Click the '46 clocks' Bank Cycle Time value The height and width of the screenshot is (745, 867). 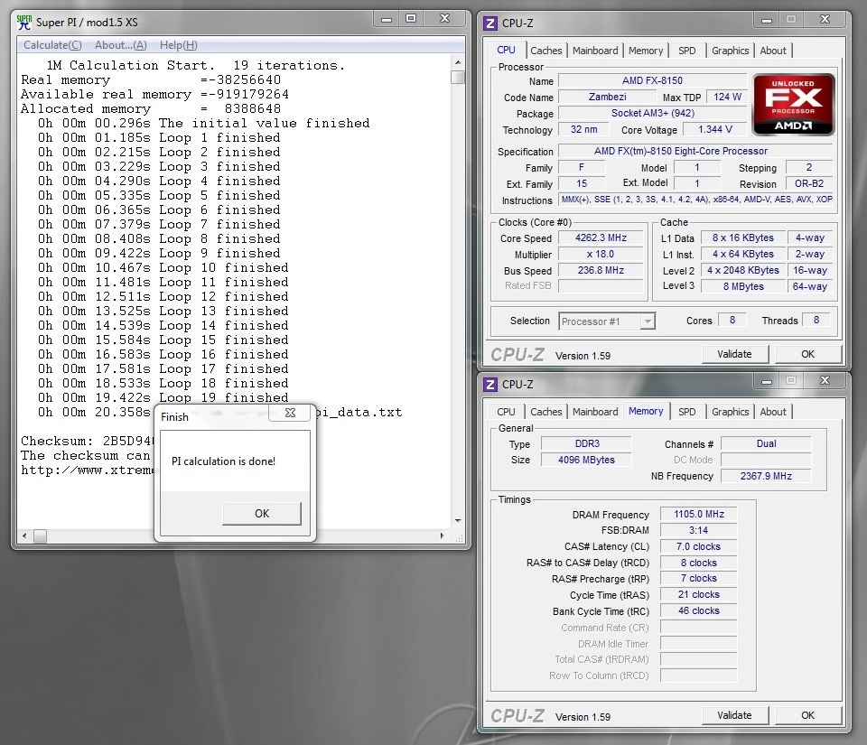click(699, 611)
